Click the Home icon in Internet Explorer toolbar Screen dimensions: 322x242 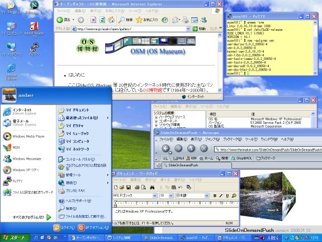111,20
